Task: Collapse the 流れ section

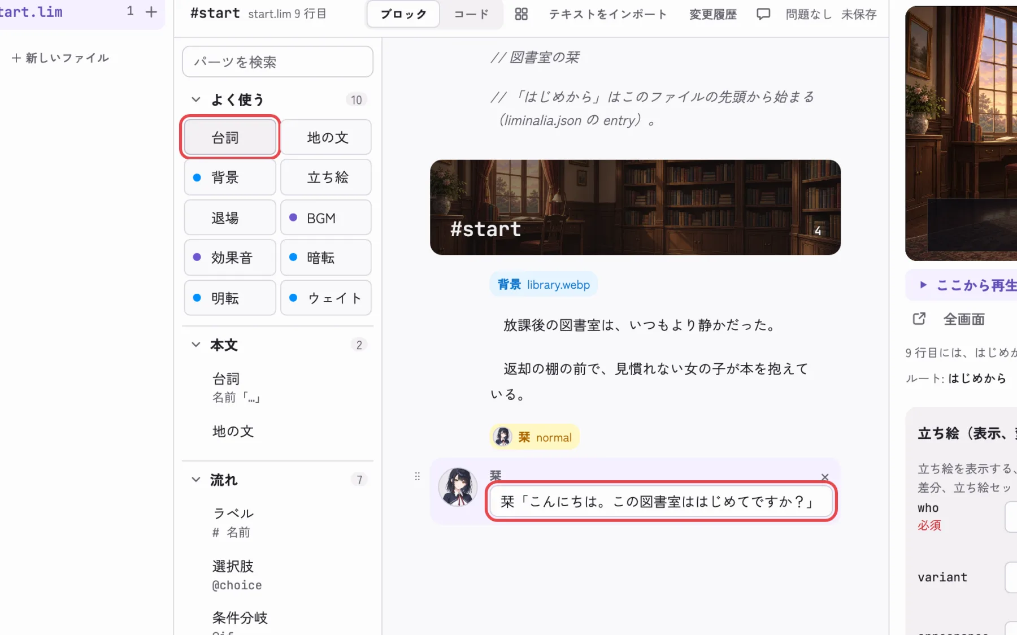Action: point(196,480)
